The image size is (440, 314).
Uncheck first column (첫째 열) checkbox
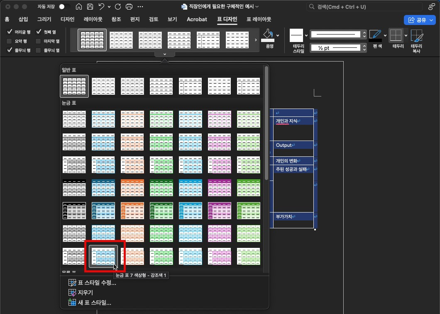[x=39, y=32]
